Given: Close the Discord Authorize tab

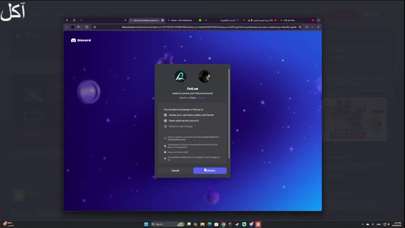Looking at the screenshot, I should coord(131,20).
